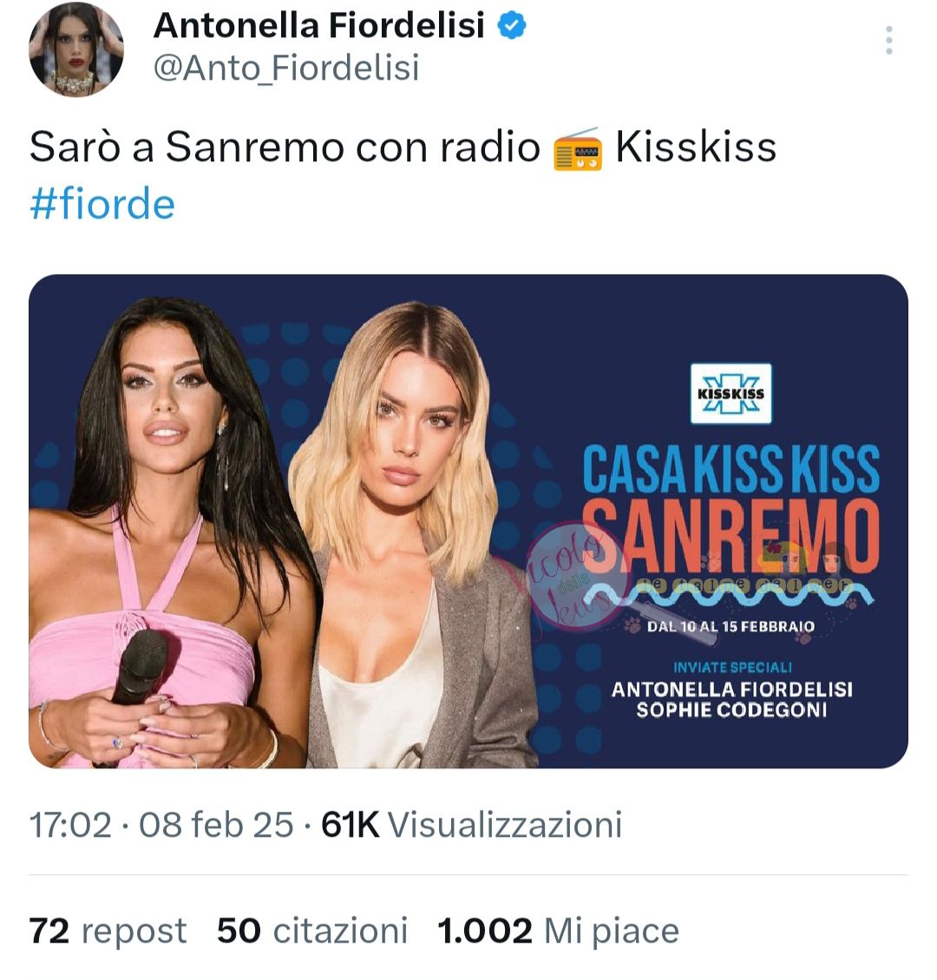
Task: Click the SOPHIE CODEGONI name in the banner
Action: (x=731, y=710)
